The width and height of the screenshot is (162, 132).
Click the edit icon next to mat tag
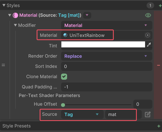tap(147, 114)
